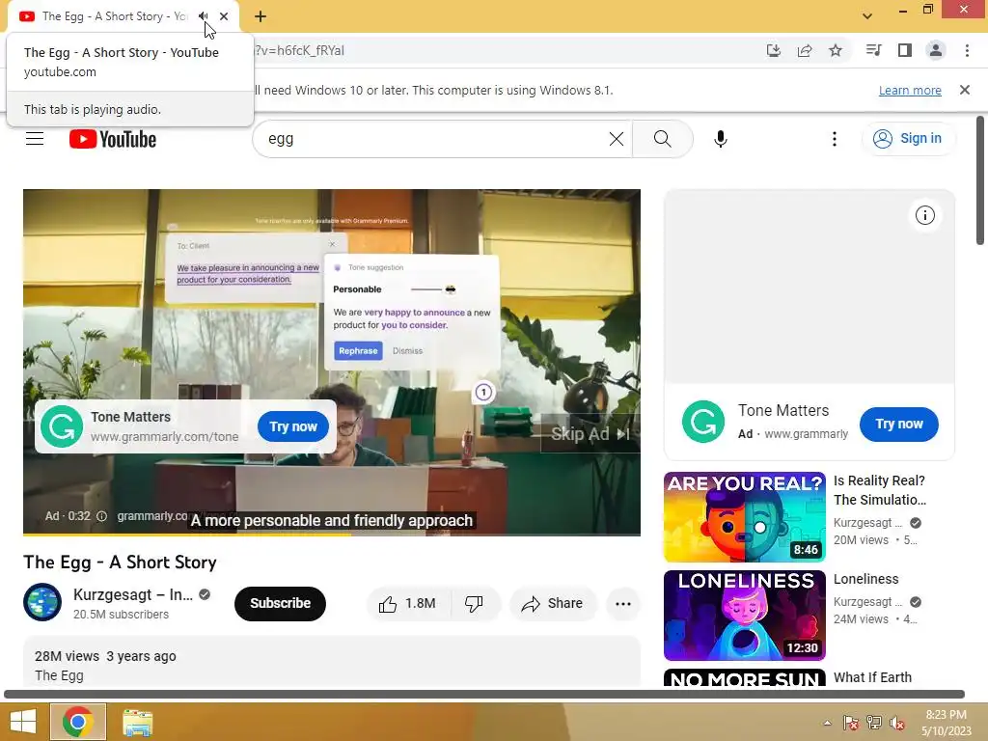Screen dimensions: 988x741
Task: Open the Chrome profile avatar
Action: (936, 50)
